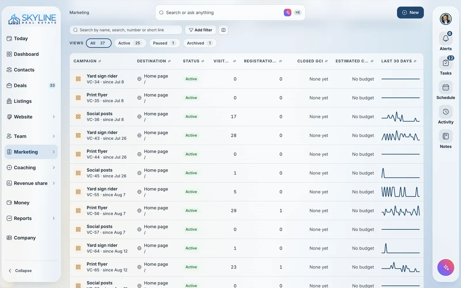Click the Active status of VC-65
The height and width of the screenshot is (288, 461).
[x=191, y=267]
